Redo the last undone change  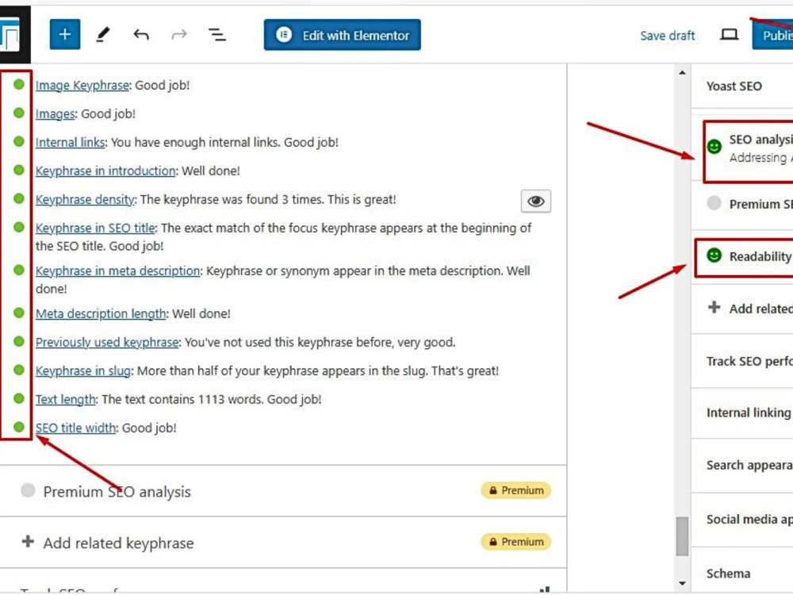[x=179, y=34]
